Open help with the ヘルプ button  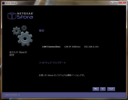tap(111, 89)
